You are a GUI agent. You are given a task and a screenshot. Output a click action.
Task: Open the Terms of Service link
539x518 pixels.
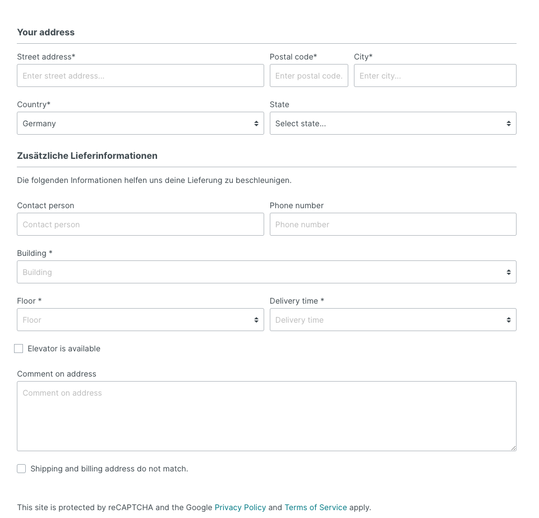[316, 507]
